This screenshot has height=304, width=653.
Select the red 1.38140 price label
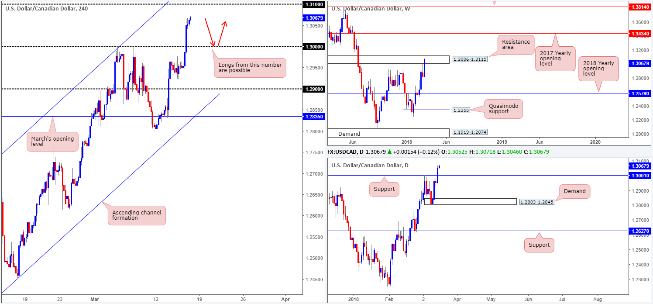640,7
